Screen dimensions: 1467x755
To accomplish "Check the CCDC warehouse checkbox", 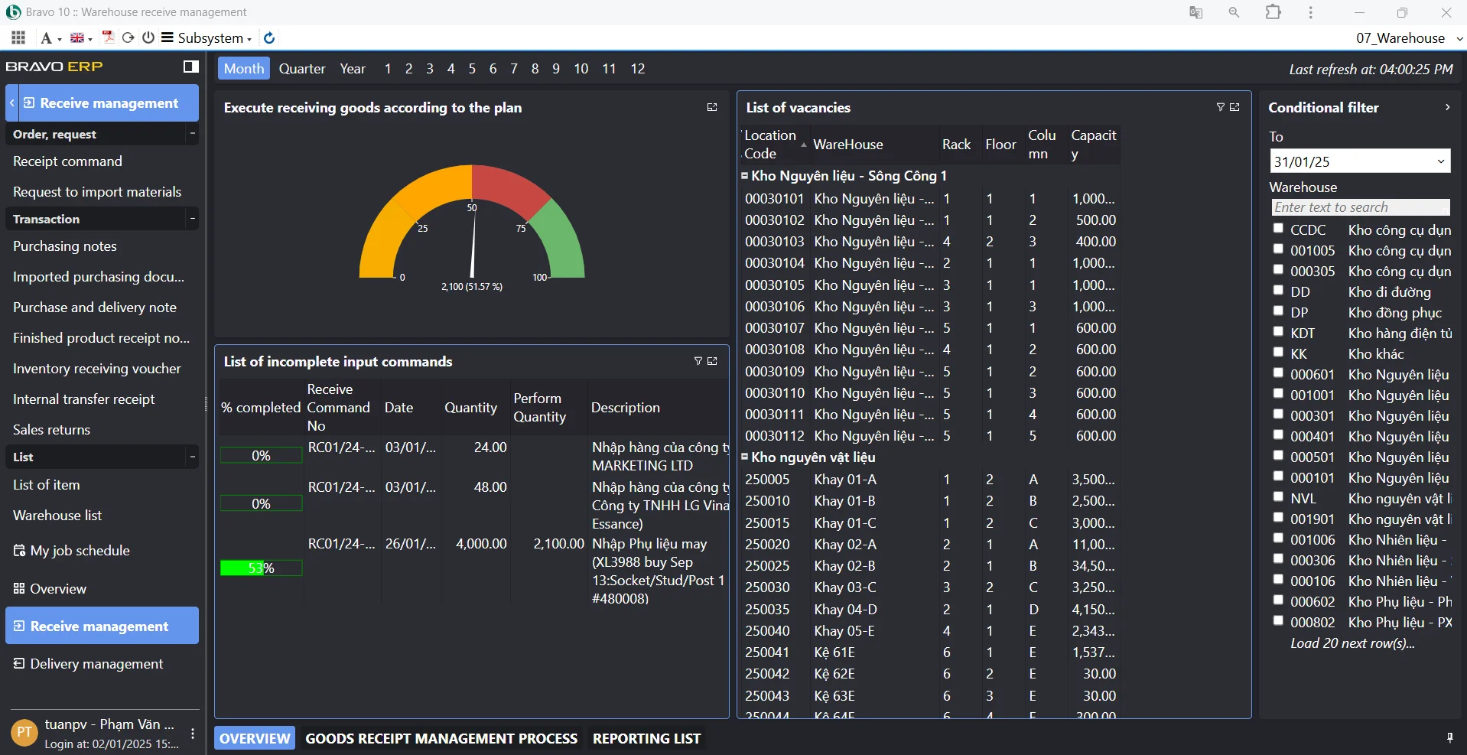I will click(1278, 228).
